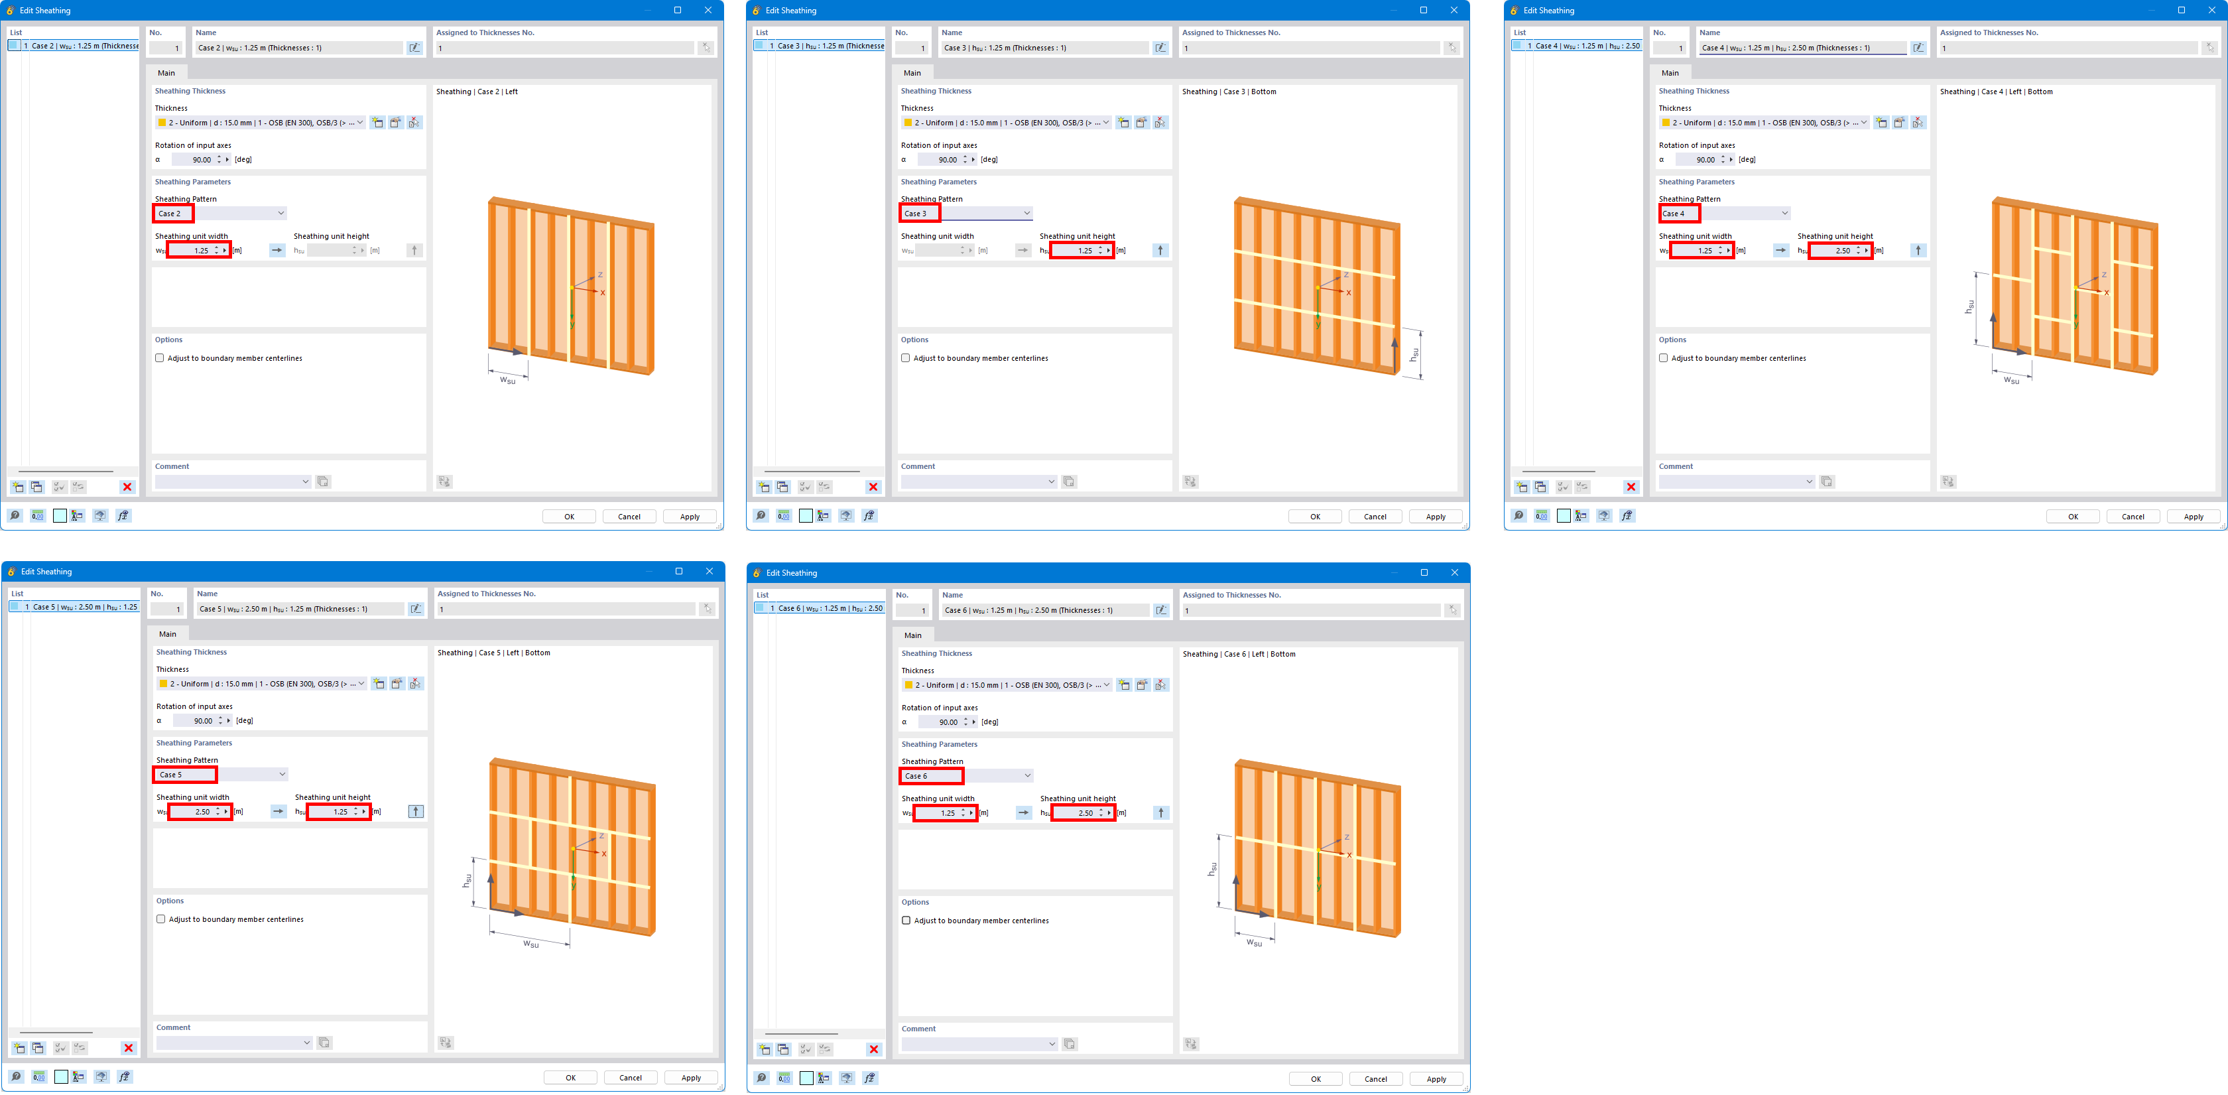Confirm Case 4 settings with OK
This screenshot has width=2228, height=1095.
[2072, 517]
